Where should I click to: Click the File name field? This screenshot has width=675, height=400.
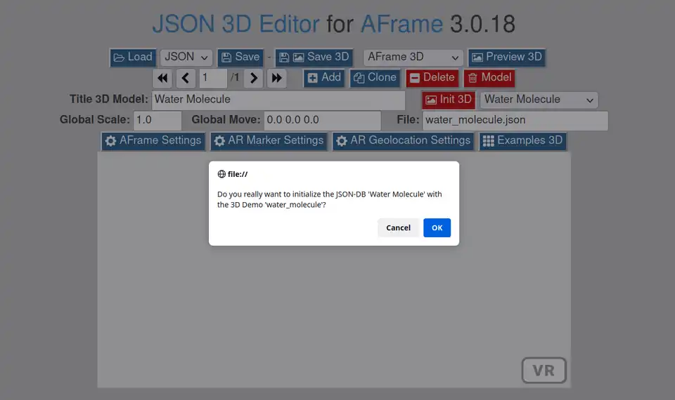515,120
